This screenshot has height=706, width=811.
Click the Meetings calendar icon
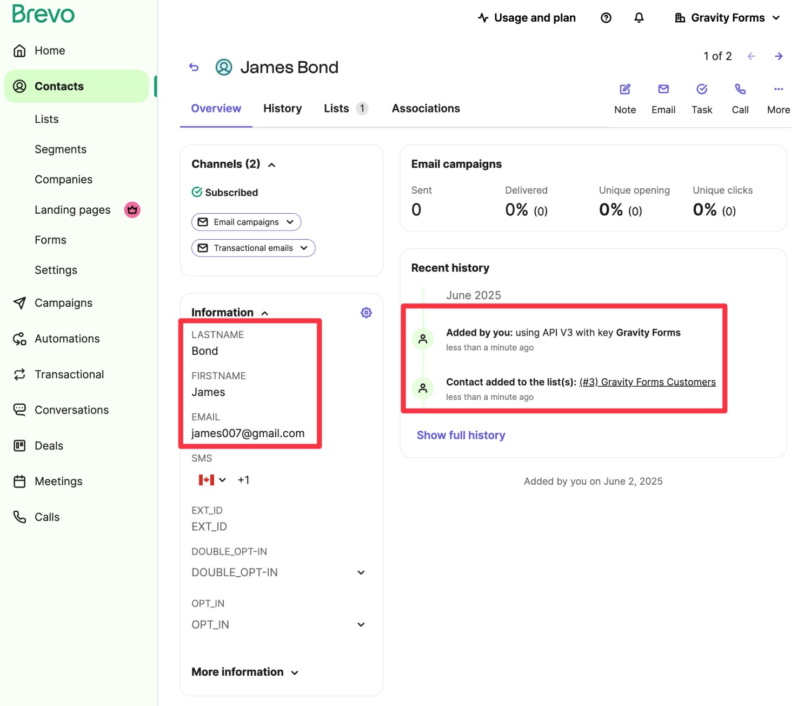[19, 481]
